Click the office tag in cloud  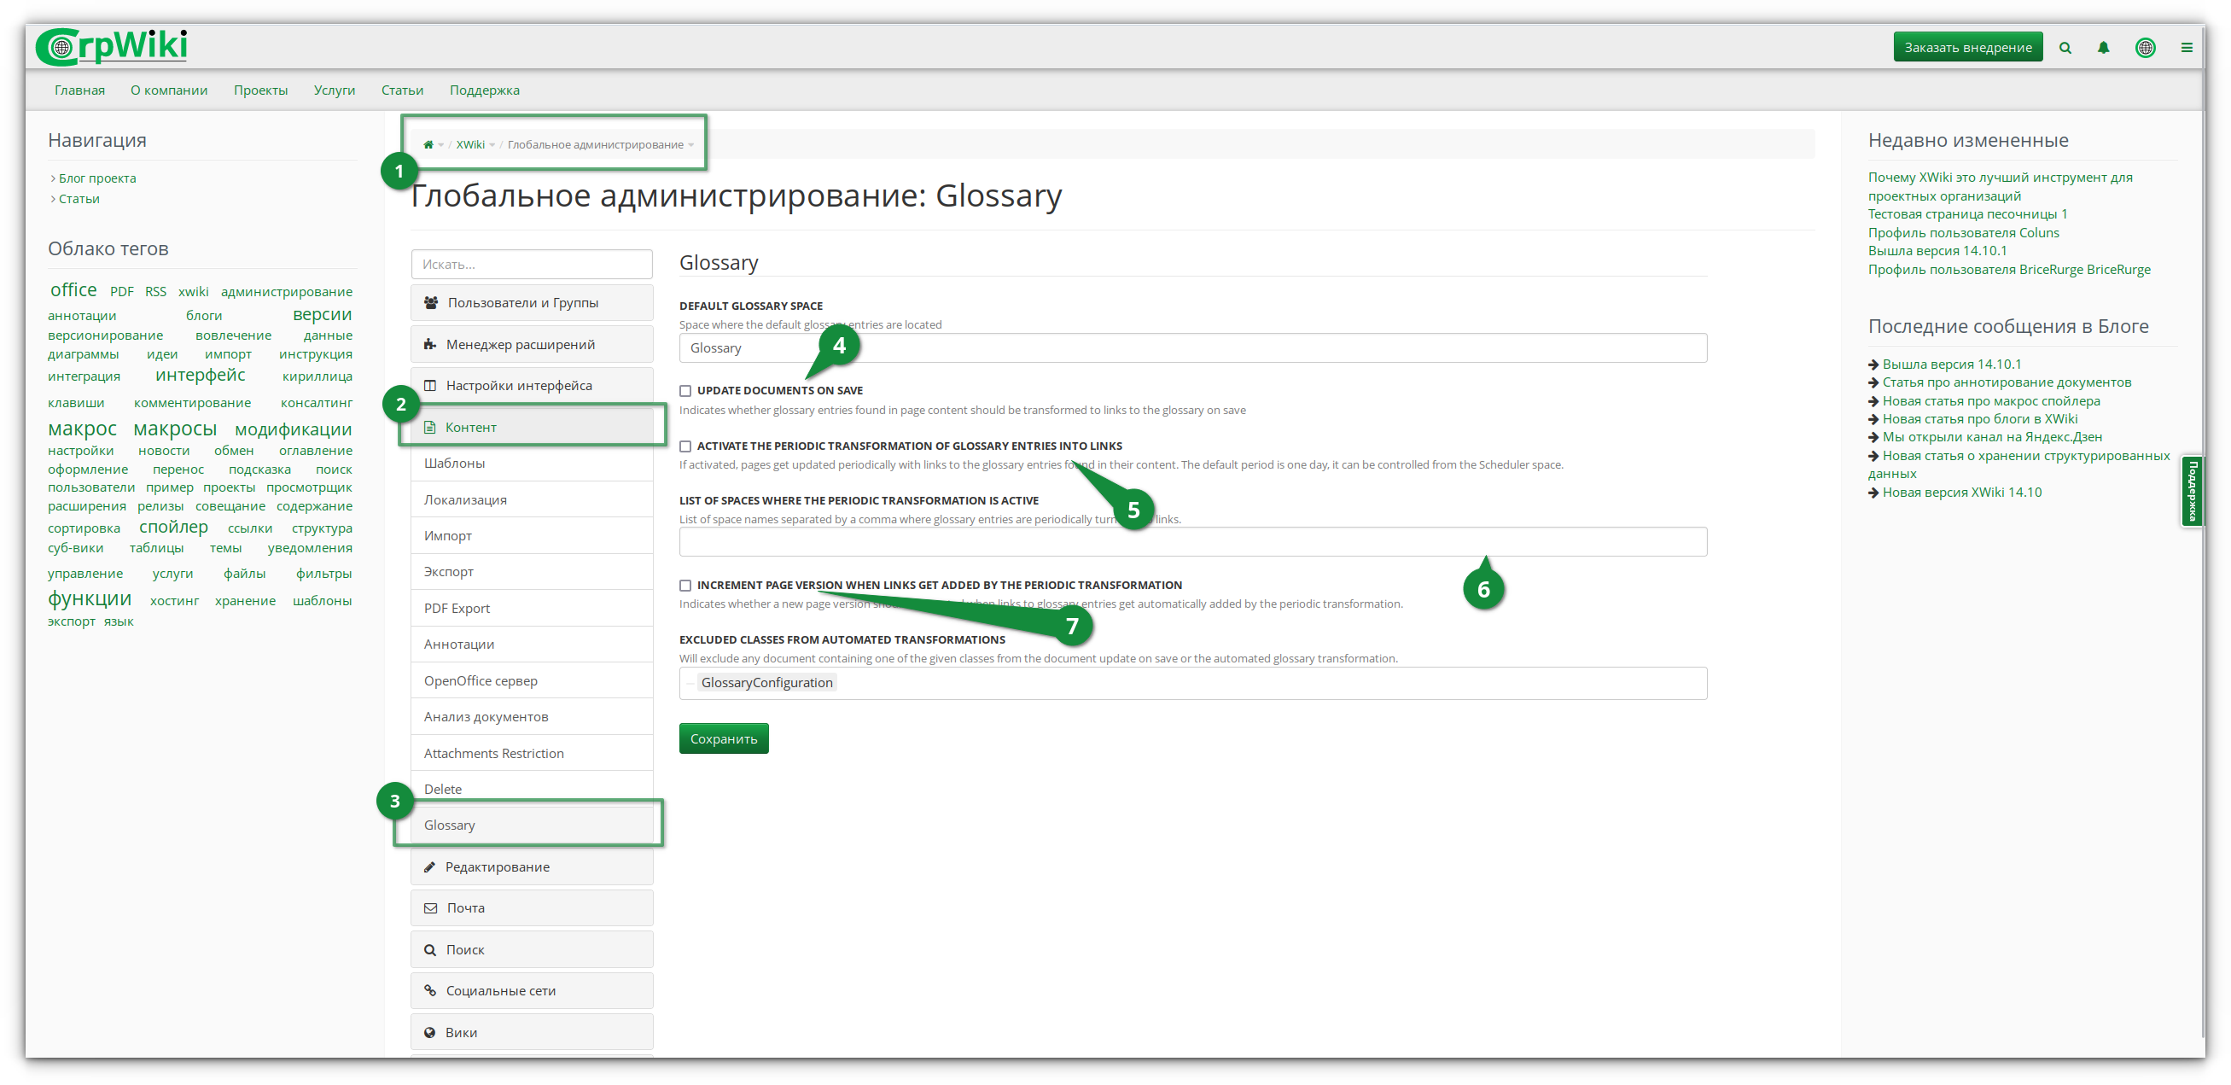pyautogui.click(x=73, y=290)
